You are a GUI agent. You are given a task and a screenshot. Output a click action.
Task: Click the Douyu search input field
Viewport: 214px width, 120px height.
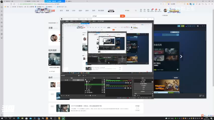[106, 16]
